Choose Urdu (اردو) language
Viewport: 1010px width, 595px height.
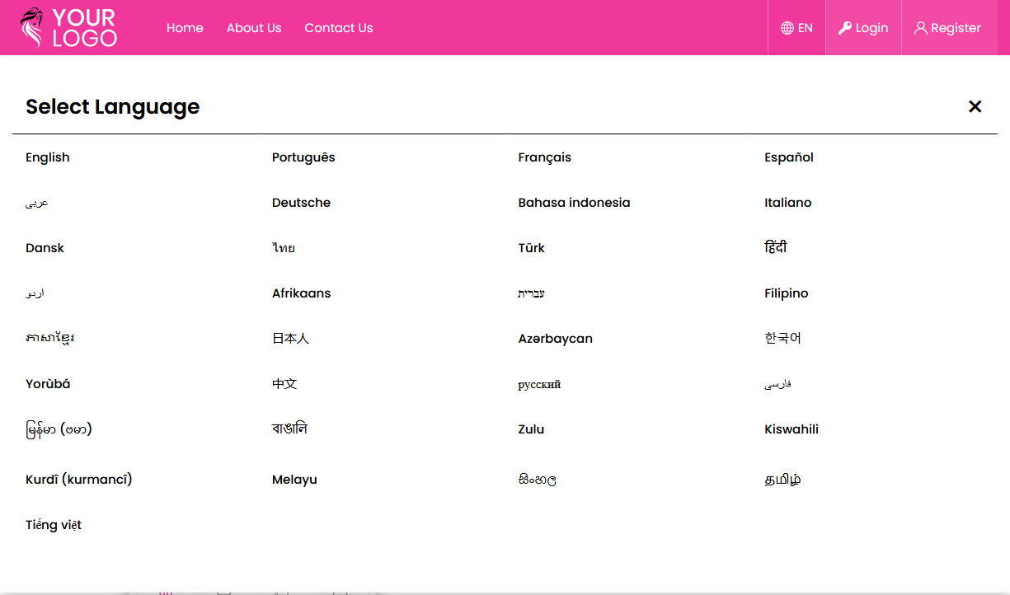click(x=35, y=293)
